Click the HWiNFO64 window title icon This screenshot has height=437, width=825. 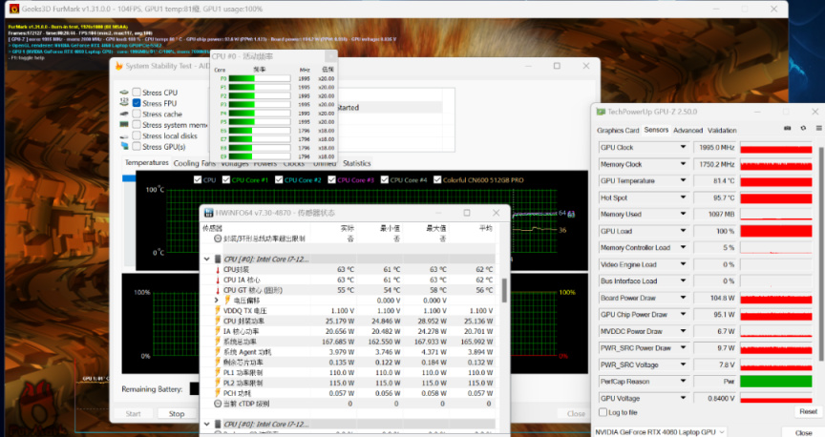[x=209, y=213]
